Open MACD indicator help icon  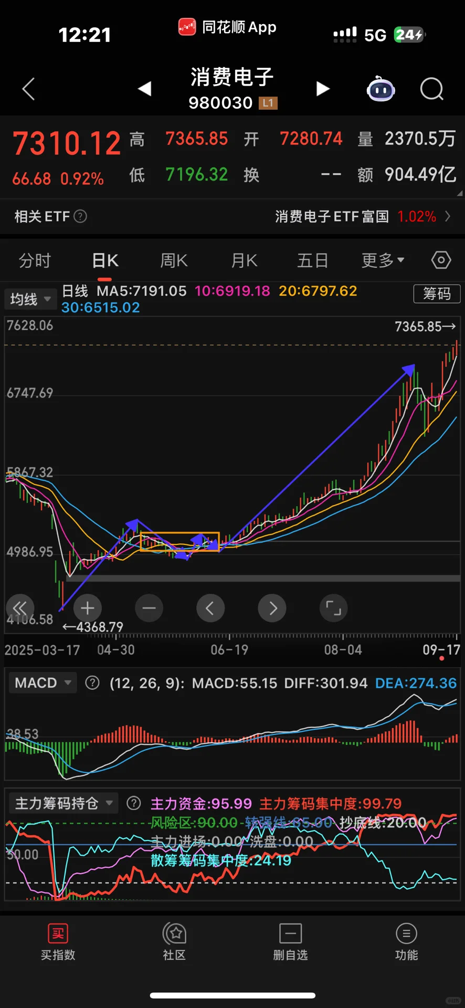click(x=92, y=682)
